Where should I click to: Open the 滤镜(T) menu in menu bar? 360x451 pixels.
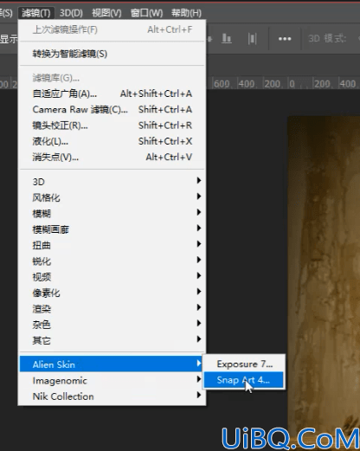pyautogui.click(x=36, y=13)
